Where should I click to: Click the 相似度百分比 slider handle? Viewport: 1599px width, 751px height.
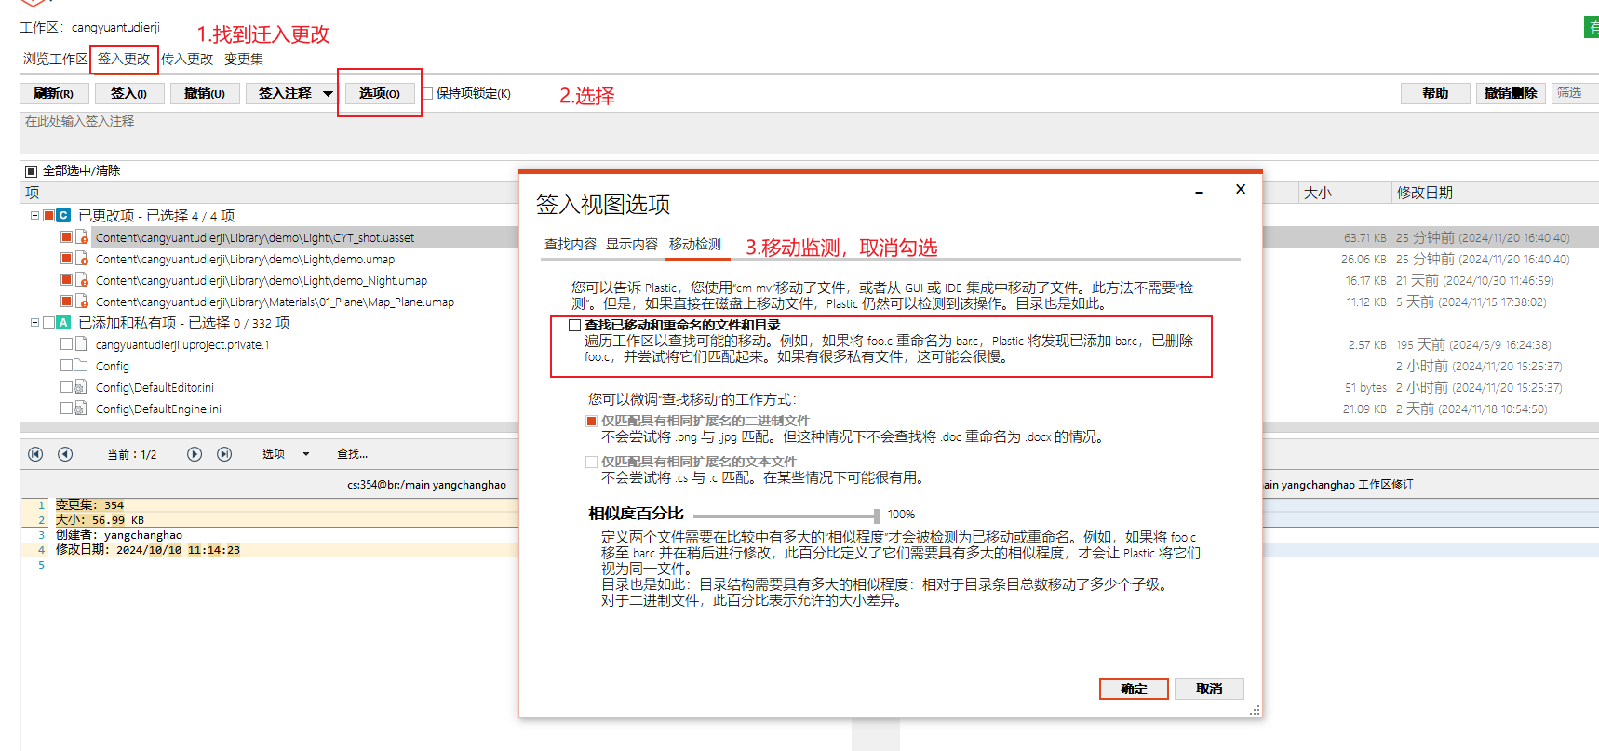tap(876, 515)
